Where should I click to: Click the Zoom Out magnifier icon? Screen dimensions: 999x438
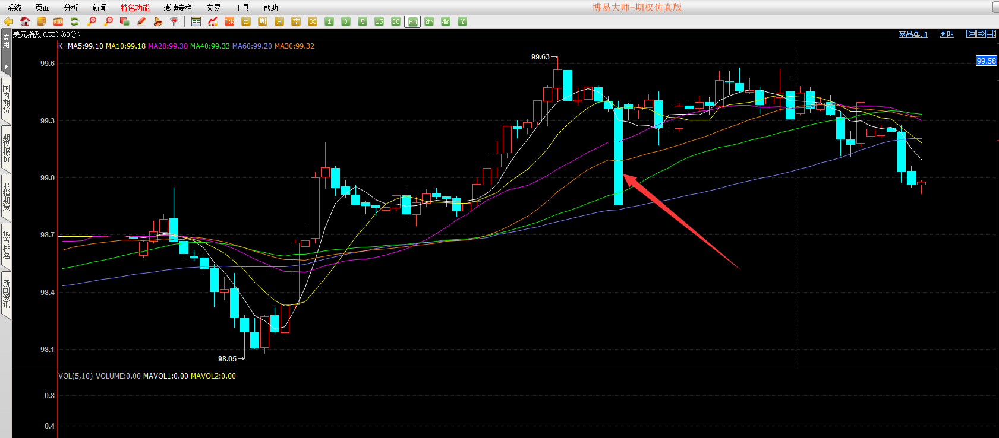(x=108, y=21)
